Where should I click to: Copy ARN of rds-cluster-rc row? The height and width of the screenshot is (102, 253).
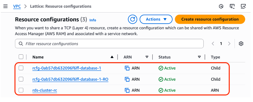(x=127, y=91)
